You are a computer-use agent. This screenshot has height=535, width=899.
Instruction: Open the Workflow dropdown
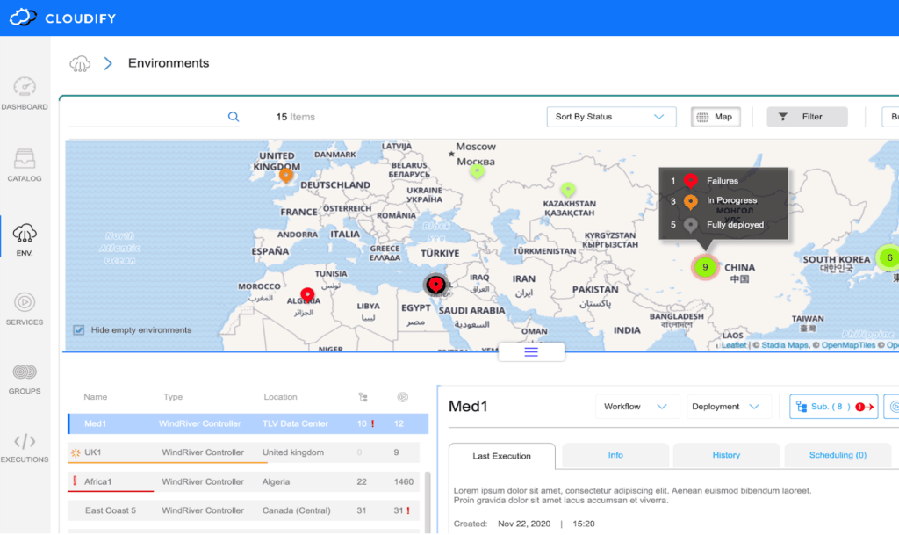(x=636, y=407)
